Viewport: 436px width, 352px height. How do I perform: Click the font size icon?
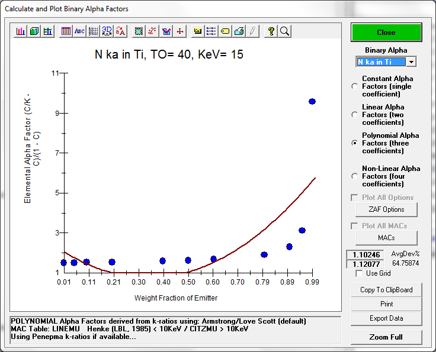[x=120, y=31]
